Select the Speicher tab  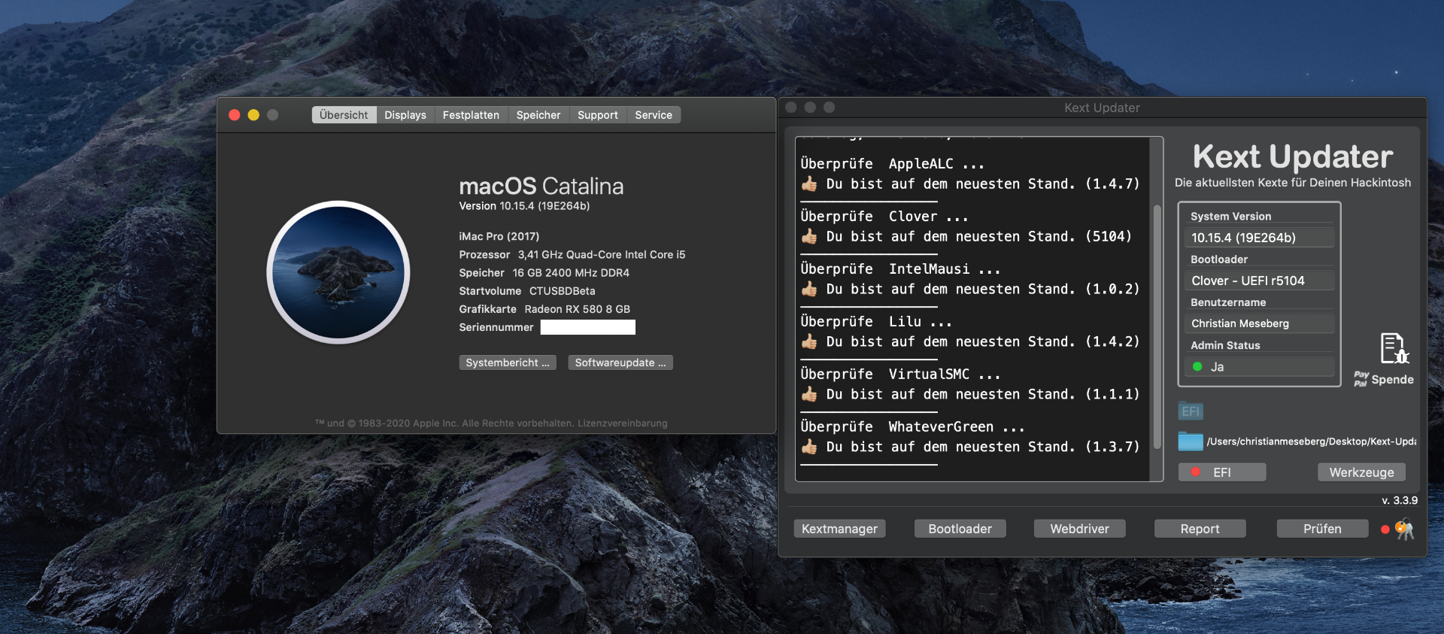(538, 115)
